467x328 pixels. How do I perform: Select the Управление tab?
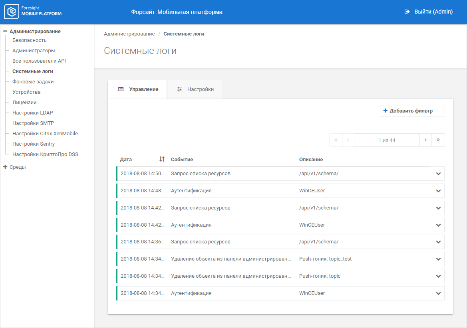138,89
